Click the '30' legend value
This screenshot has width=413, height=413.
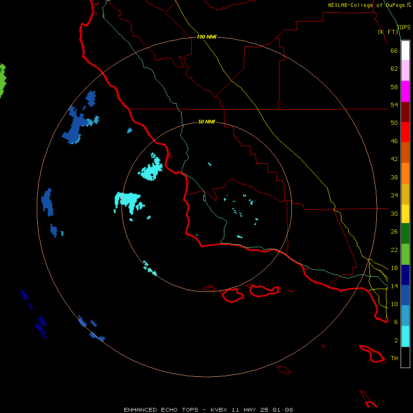pos(394,213)
